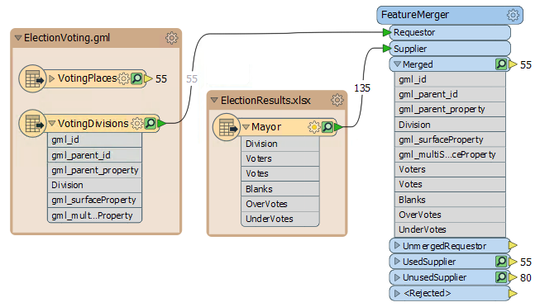Inspect VotingPlaces cached features magnifier

coord(136,78)
